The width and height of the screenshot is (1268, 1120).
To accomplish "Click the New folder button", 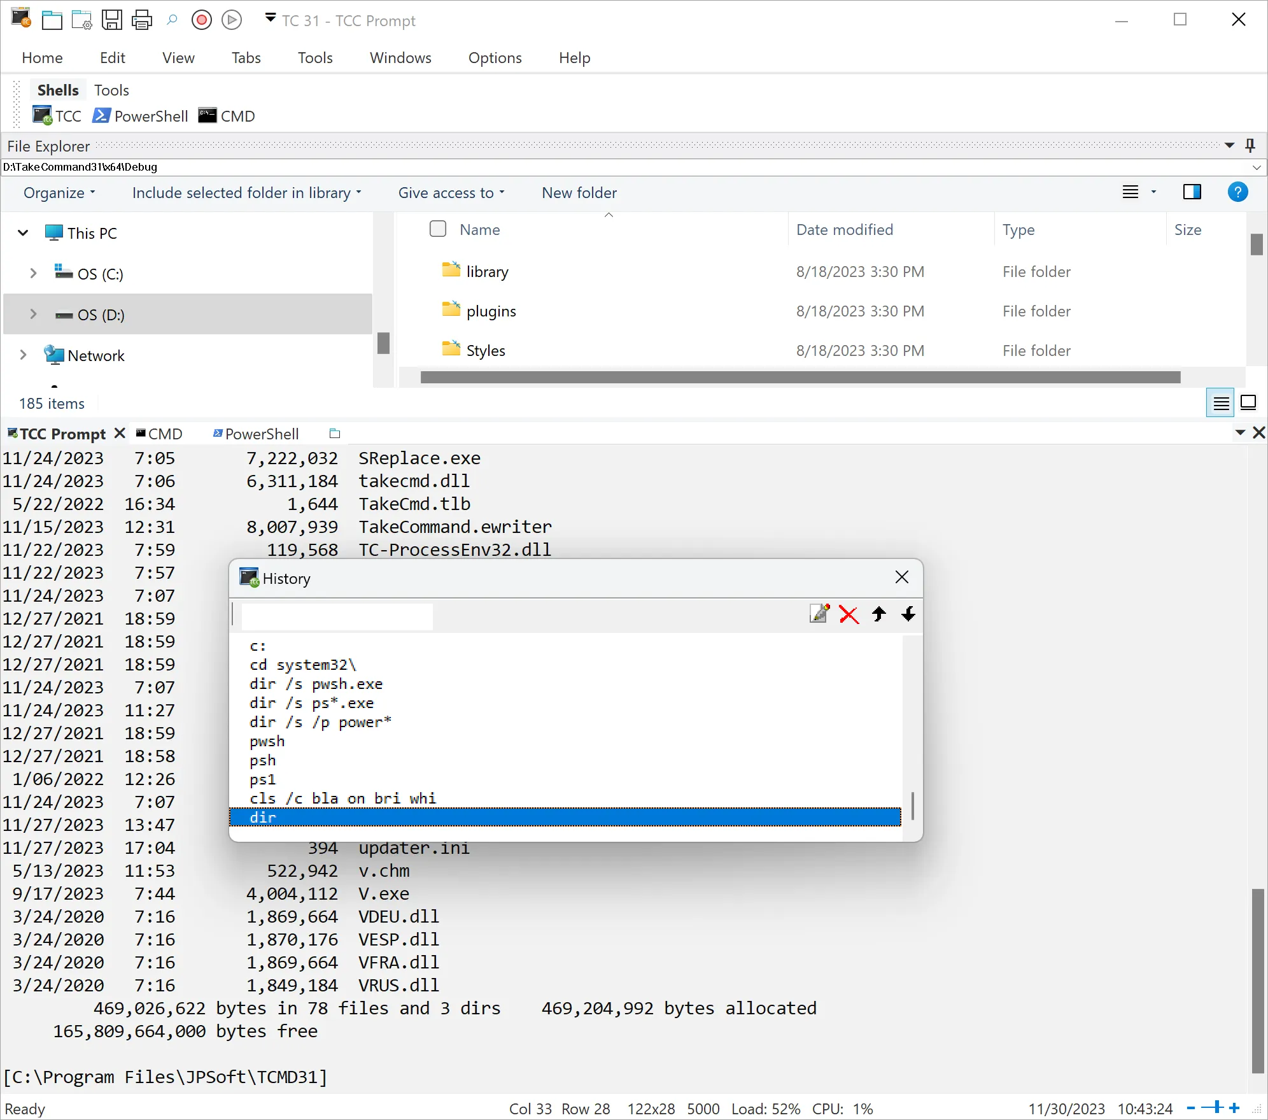I will [579, 193].
